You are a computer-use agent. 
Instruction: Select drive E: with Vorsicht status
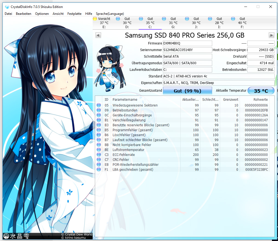pyautogui.click(x=104, y=23)
